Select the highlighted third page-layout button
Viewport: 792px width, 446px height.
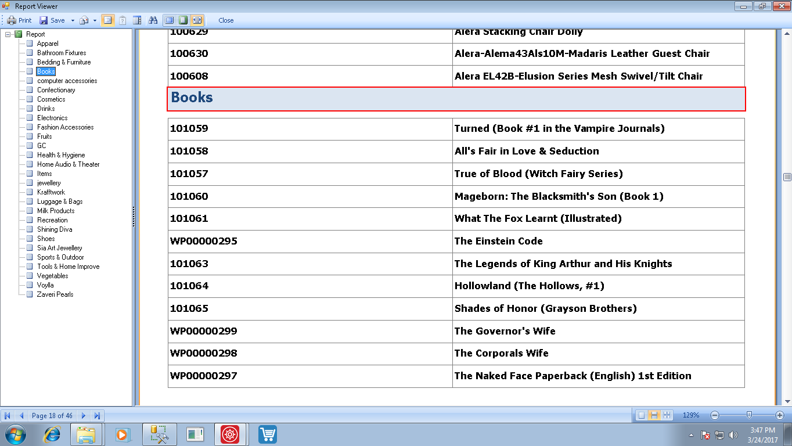click(x=197, y=20)
